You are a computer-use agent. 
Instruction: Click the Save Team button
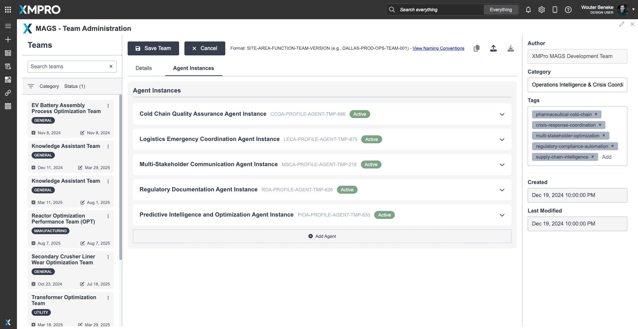[x=153, y=48]
